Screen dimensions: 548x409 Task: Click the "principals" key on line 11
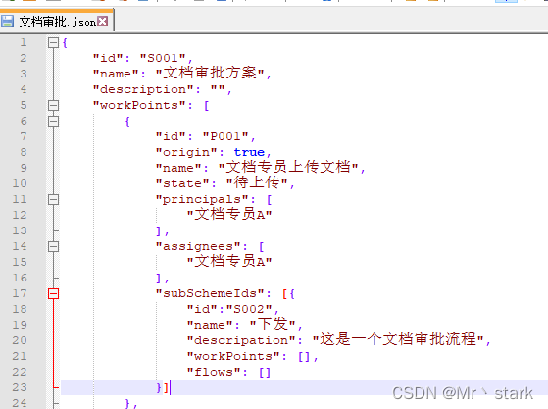tap(202, 200)
